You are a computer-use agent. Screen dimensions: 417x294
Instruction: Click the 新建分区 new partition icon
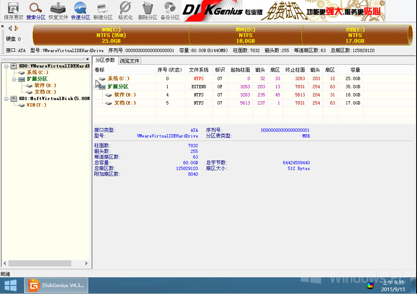[103, 11]
